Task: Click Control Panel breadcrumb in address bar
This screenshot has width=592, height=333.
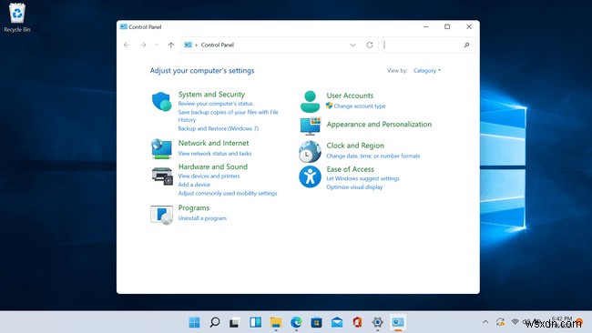Action: [x=218, y=45]
